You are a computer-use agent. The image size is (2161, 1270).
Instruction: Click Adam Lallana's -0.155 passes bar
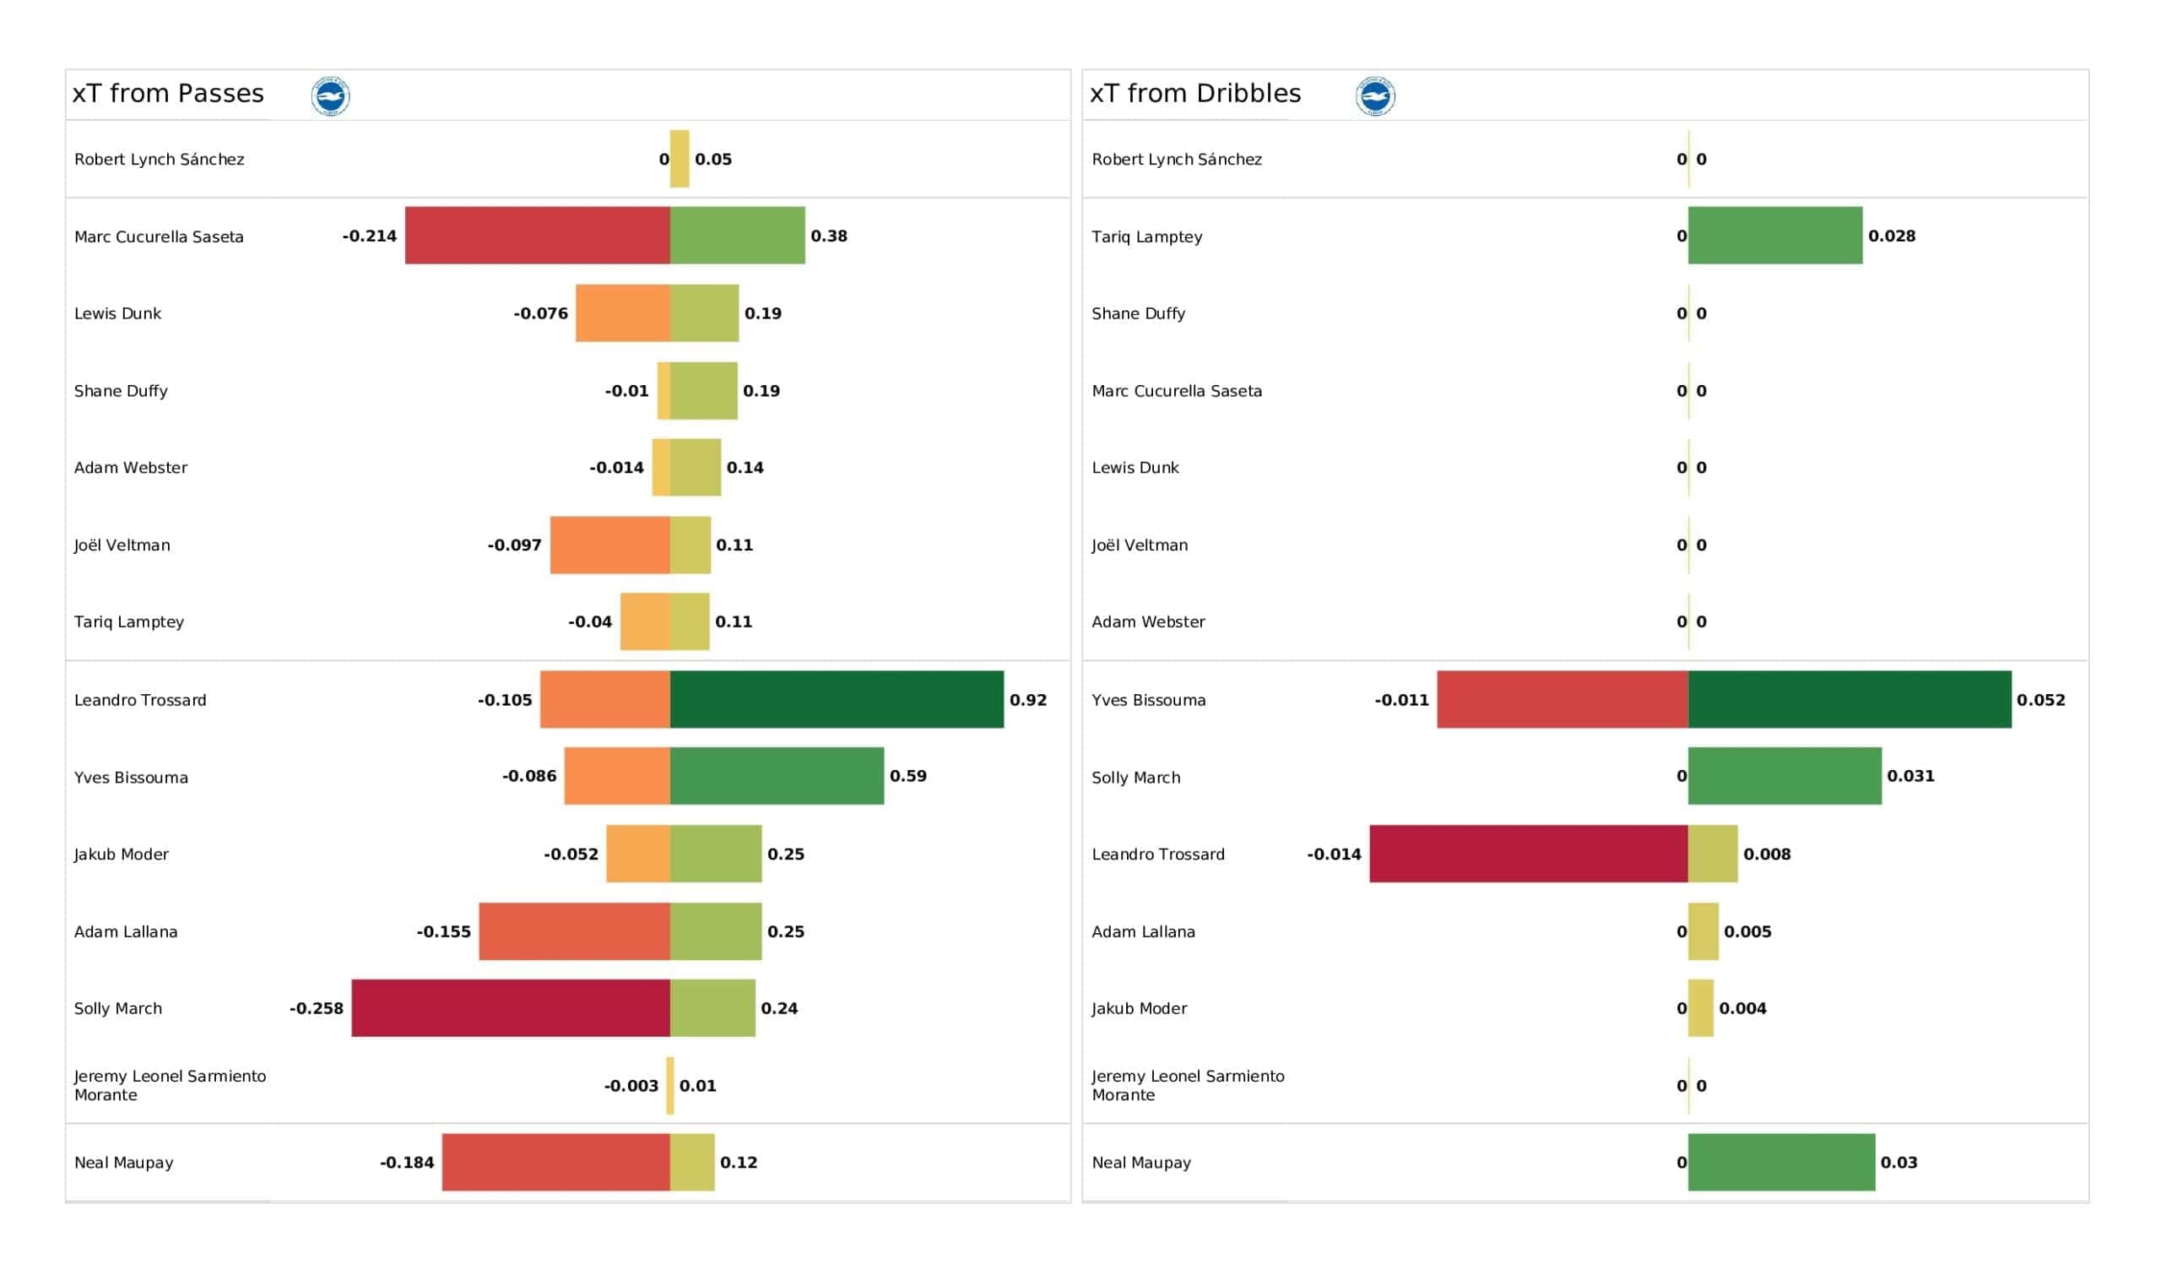point(575,931)
